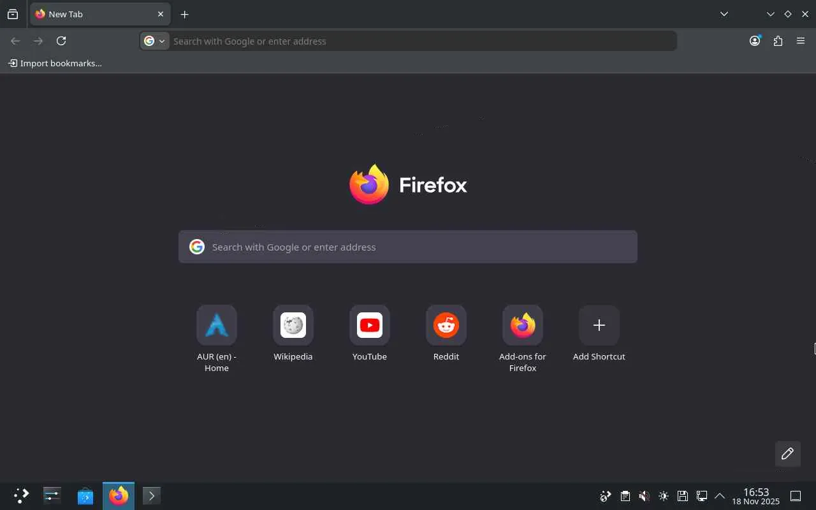816x510 pixels.
Task: Open Firefox View from the tab bar
Action: tap(13, 14)
